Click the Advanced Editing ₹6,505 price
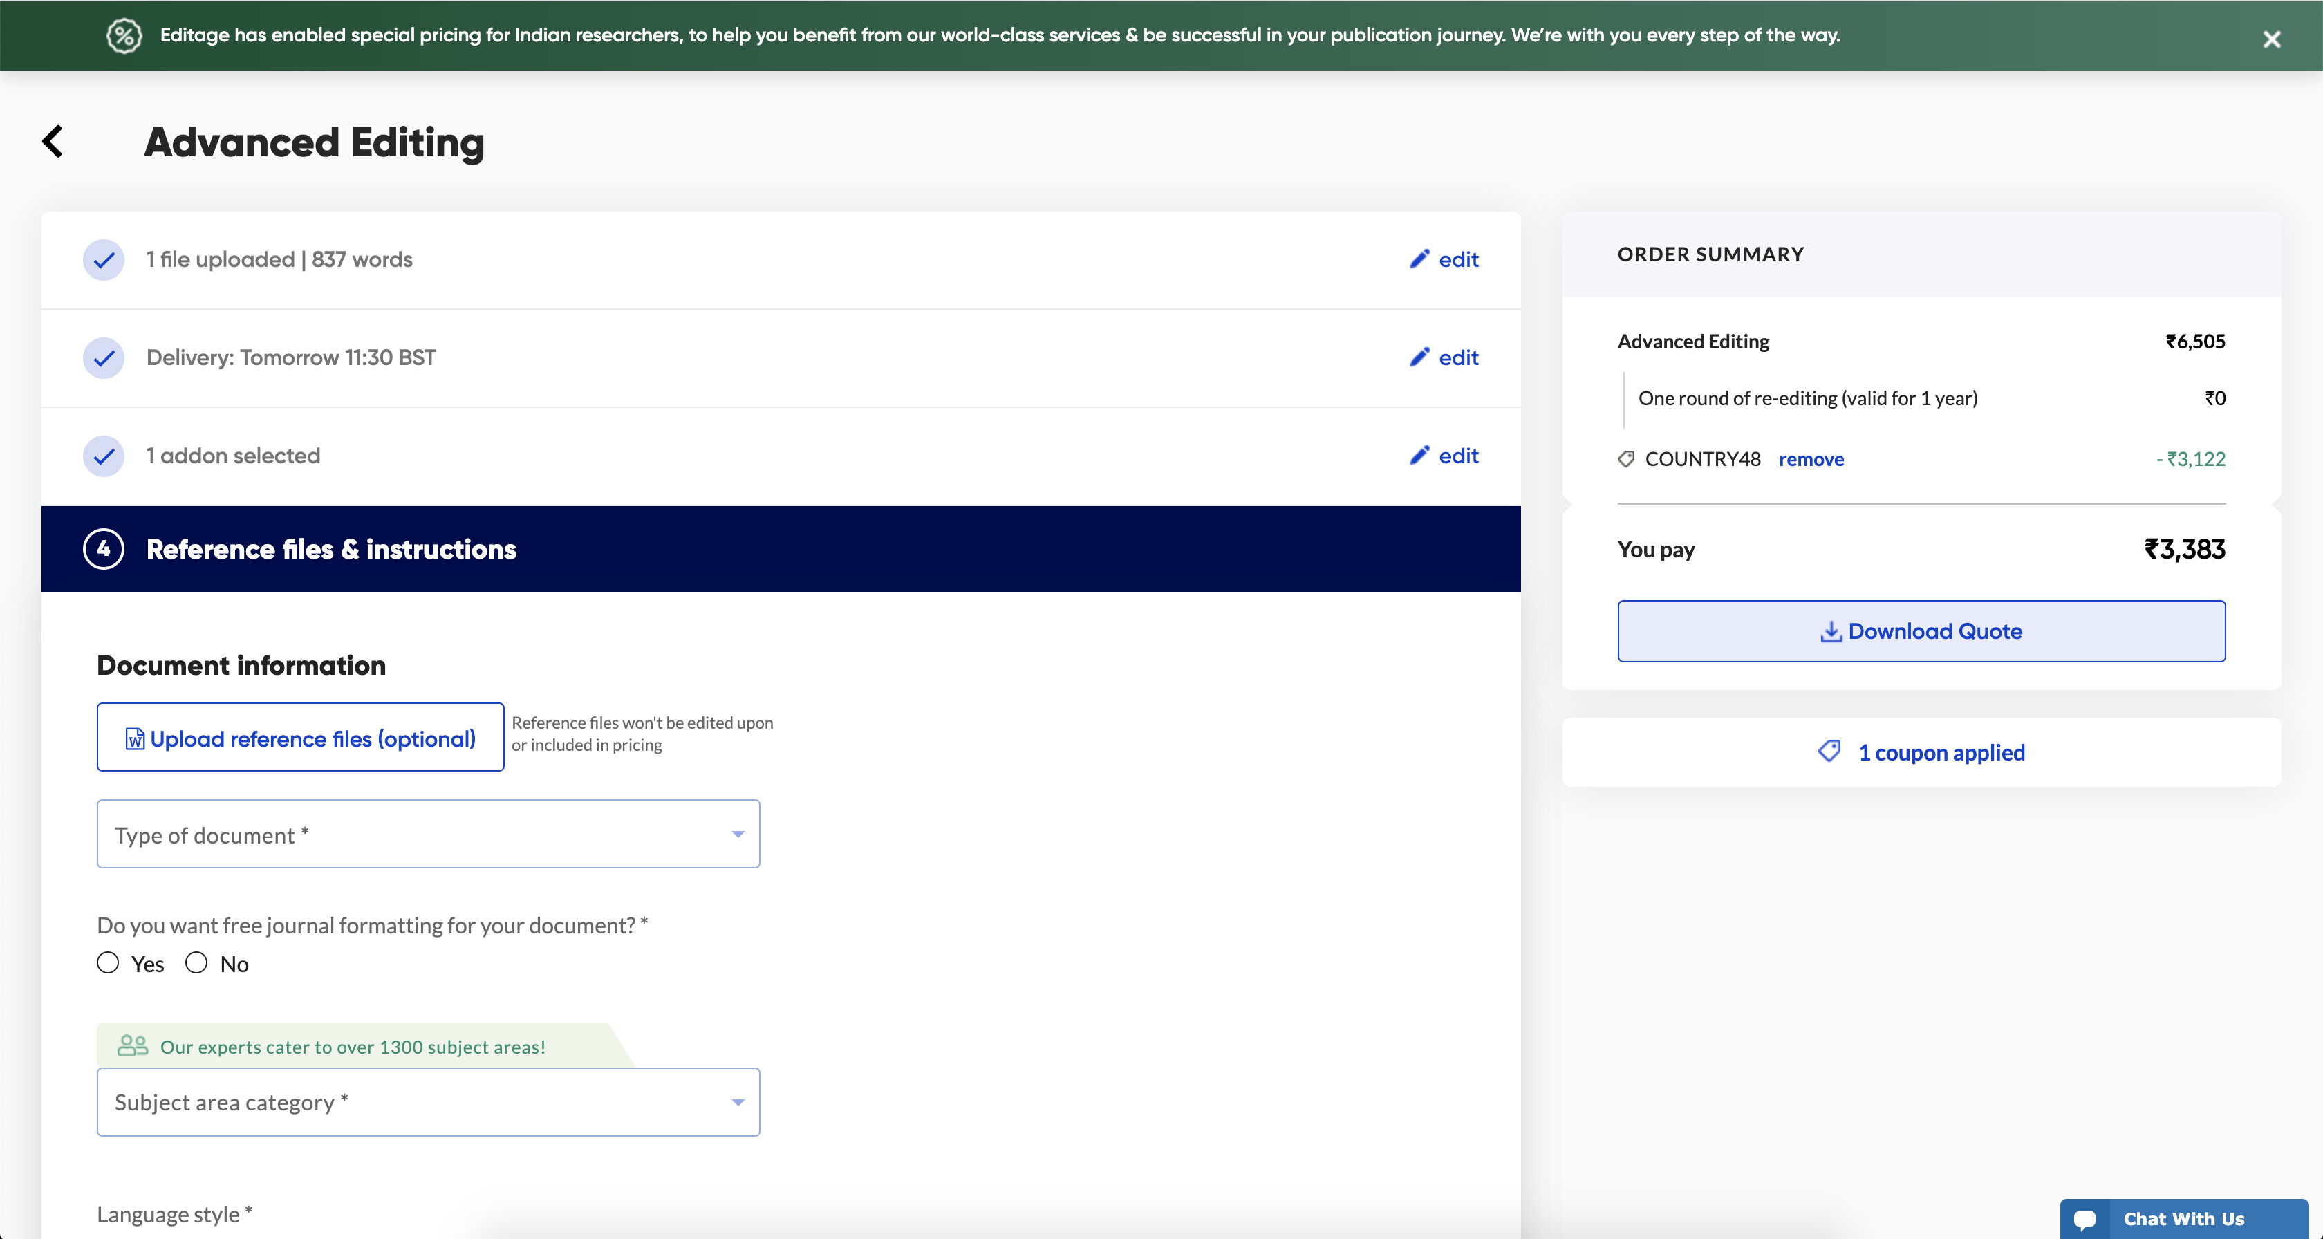Image resolution: width=2323 pixels, height=1239 pixels. (2195, 342)
